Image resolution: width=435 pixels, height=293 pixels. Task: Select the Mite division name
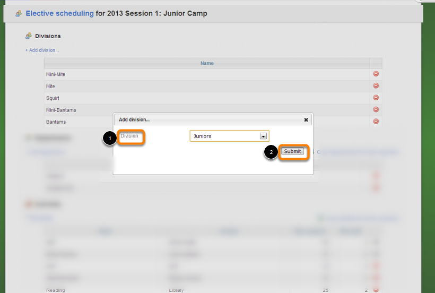(x=50, y=86)
